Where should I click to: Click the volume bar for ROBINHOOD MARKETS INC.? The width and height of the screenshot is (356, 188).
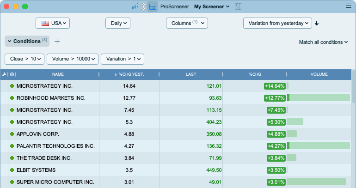(319, 98)
